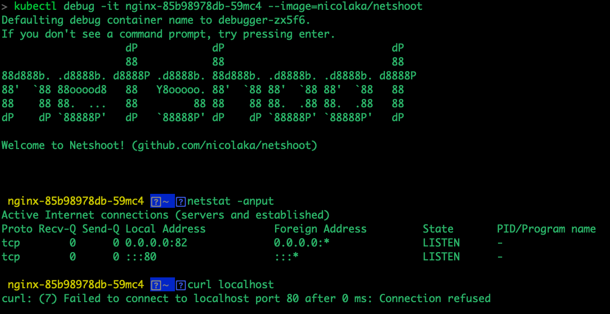The width and height of the screenshot is (610, 314).
Task: Click the github.com/nicolaka/netshoot URL
Action: pyautogui.click(x=224, y=146)
